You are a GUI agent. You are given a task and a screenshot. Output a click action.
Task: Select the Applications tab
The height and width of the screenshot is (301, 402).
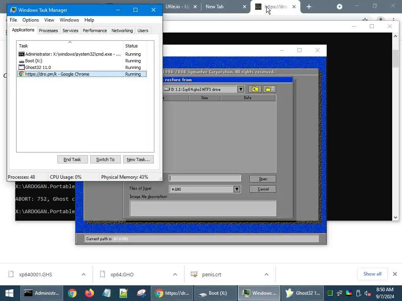[x=23, y=30]
